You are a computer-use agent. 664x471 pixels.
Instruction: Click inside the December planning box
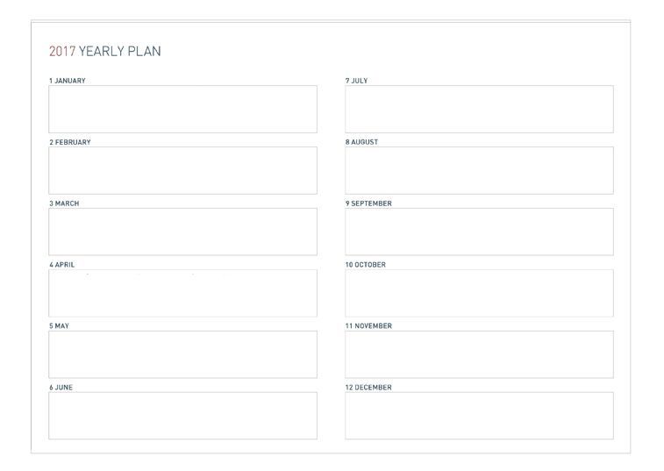point(479,416)
